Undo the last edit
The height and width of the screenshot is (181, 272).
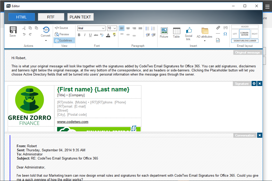click(24, 34)
